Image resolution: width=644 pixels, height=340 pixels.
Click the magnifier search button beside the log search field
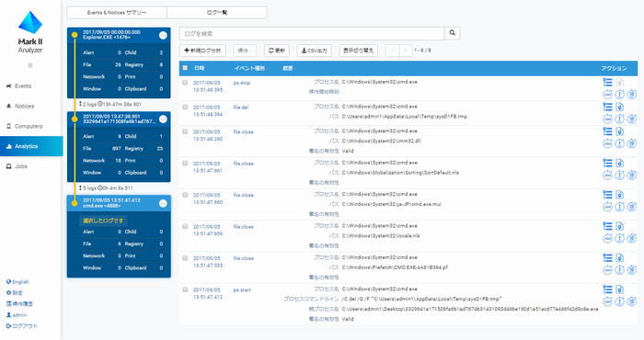point(453,33)
